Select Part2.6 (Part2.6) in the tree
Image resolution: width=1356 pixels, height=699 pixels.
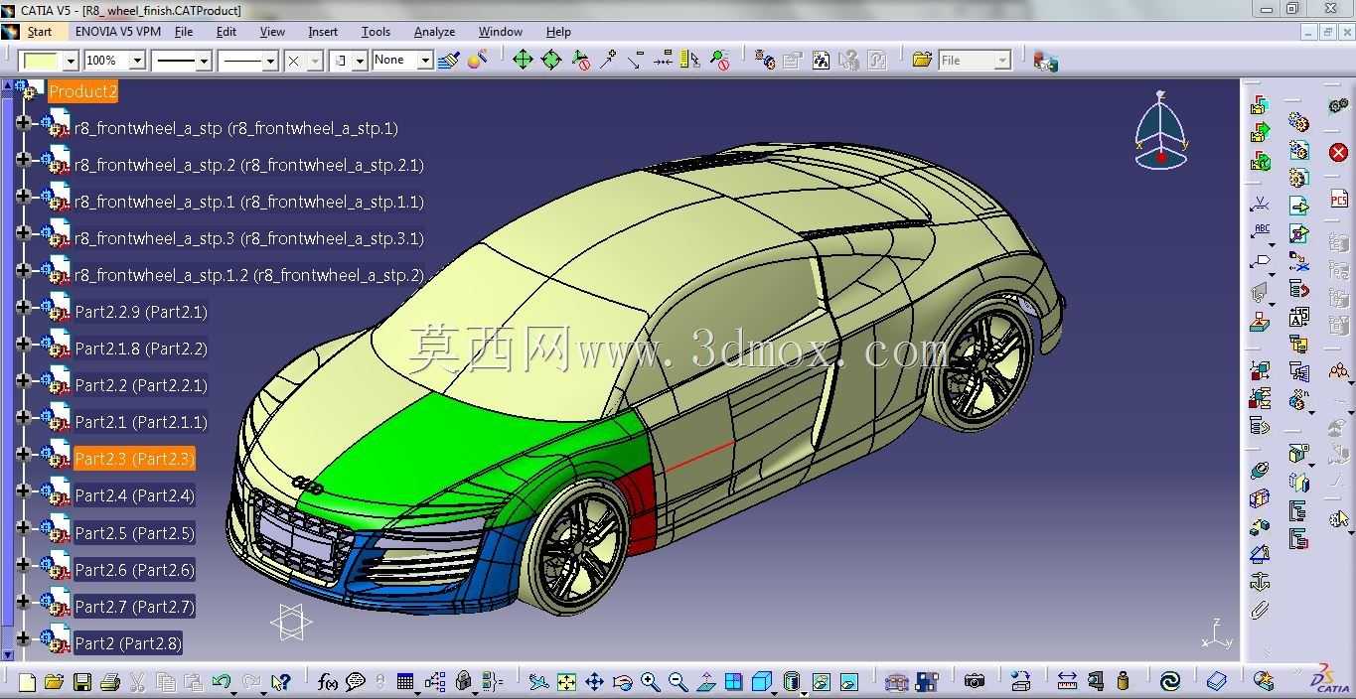(x=134, y=570)
